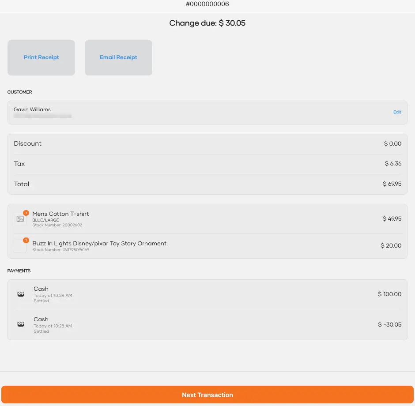
Task: Click the Total amount row
Action: click(x=207, y=184)
